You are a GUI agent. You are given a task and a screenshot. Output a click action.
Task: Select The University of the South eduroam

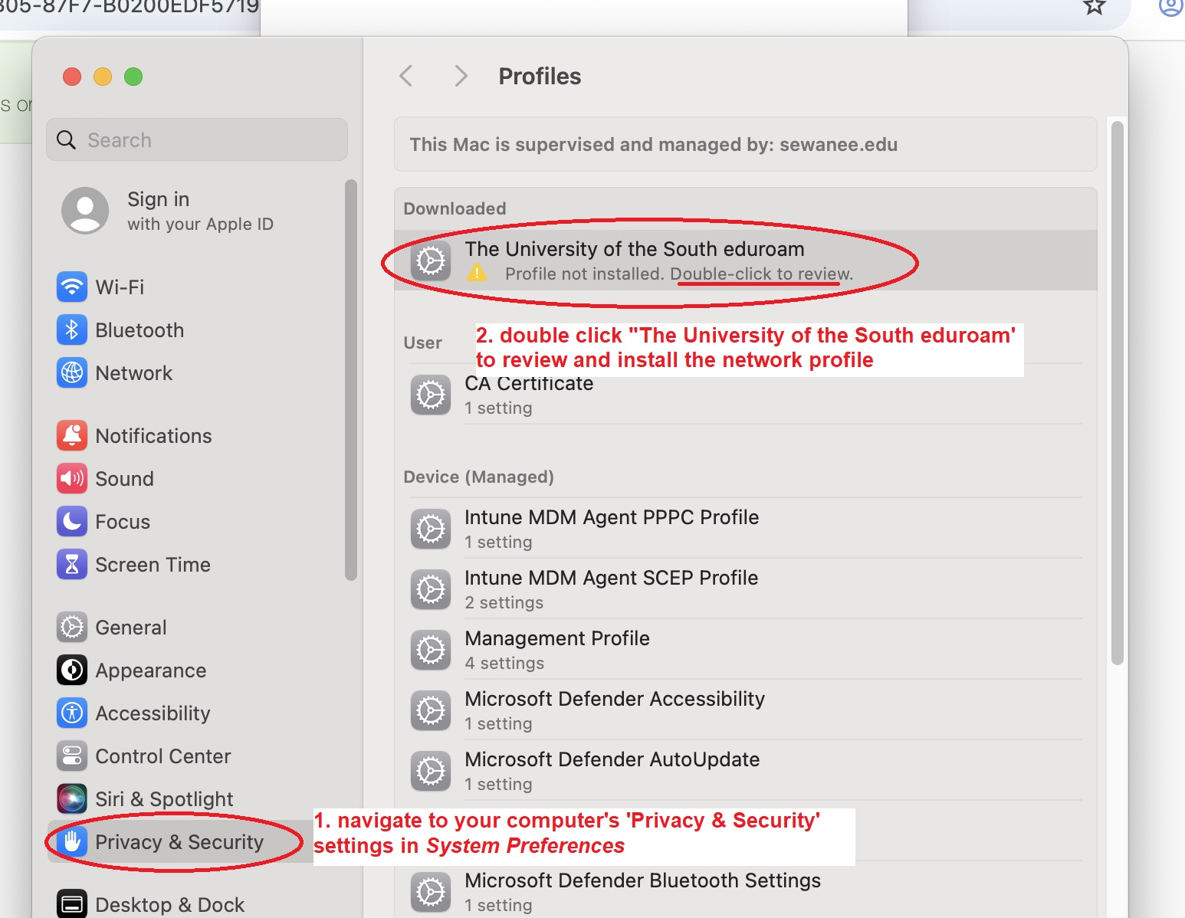tap(745, 261)
